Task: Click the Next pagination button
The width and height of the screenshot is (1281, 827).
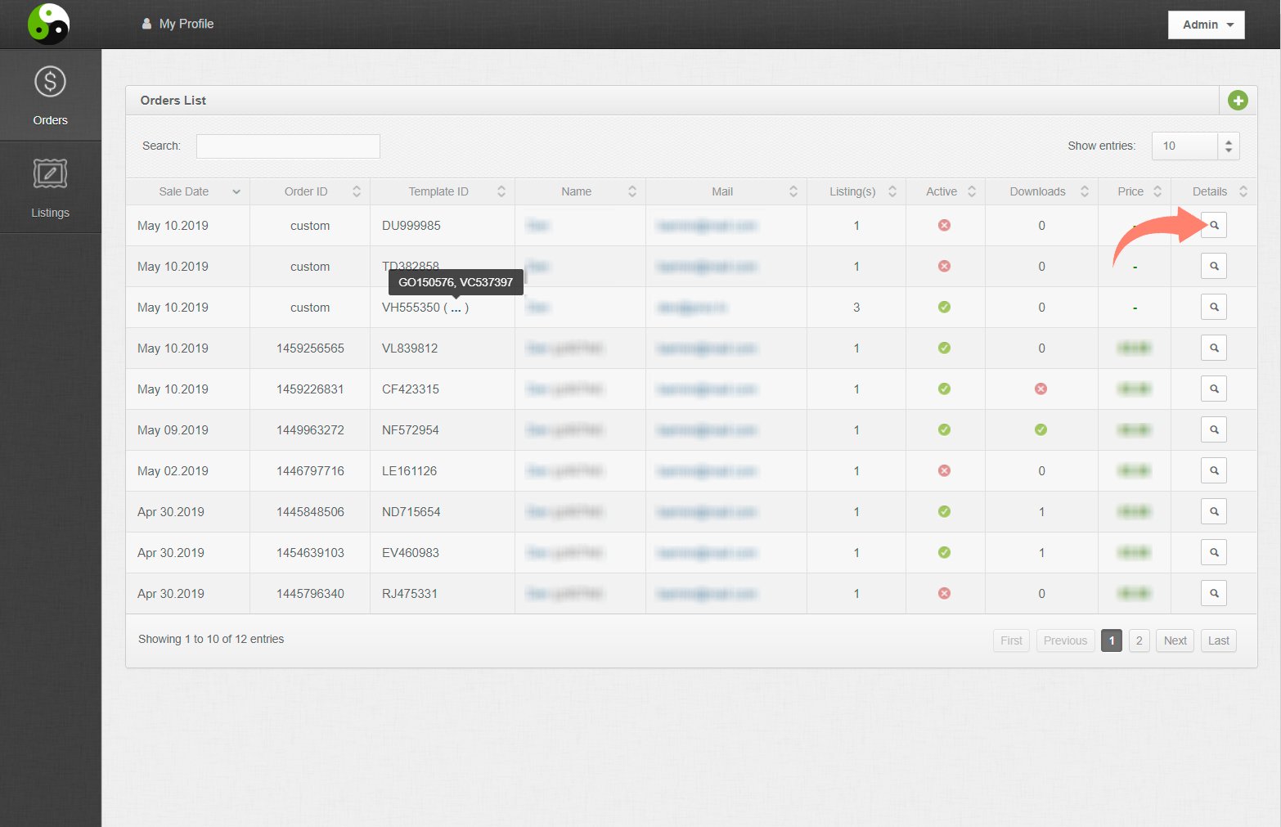Action: click(x=1175, y=640)
